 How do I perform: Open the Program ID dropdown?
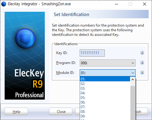tap(108, 63)
